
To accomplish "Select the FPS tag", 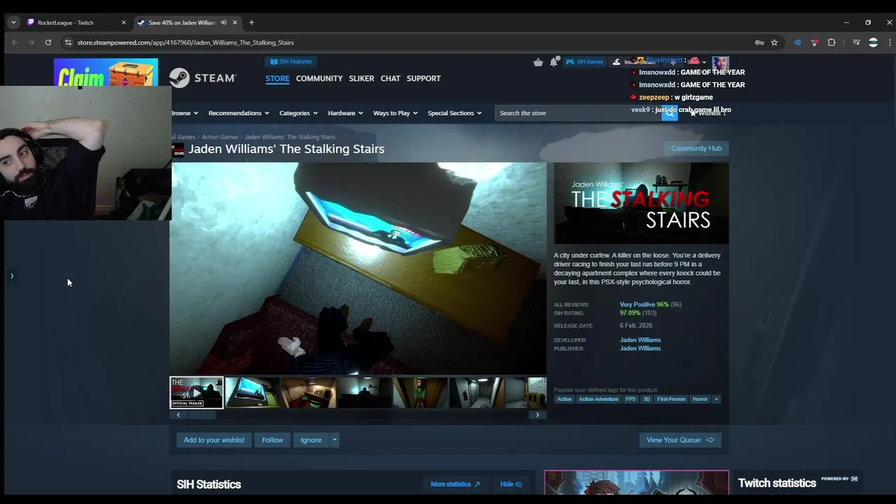I will [631, 399].
